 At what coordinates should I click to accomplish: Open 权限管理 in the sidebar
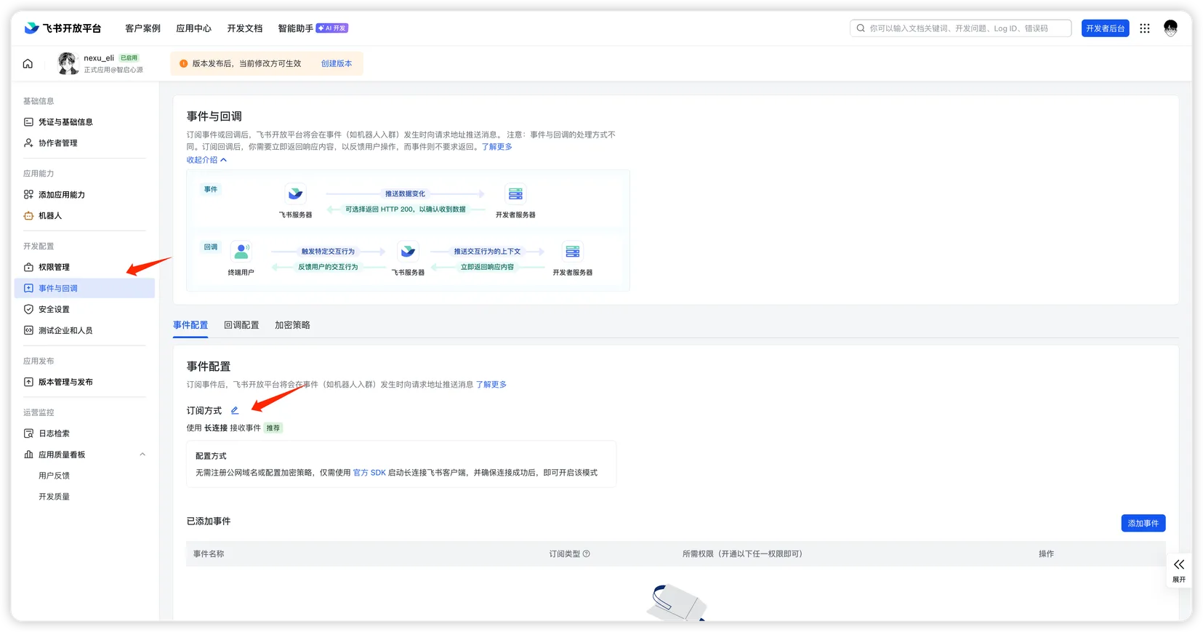[54, 268]
